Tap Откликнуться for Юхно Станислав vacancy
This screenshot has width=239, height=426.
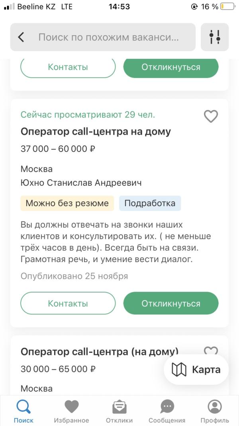pos(171,303)
